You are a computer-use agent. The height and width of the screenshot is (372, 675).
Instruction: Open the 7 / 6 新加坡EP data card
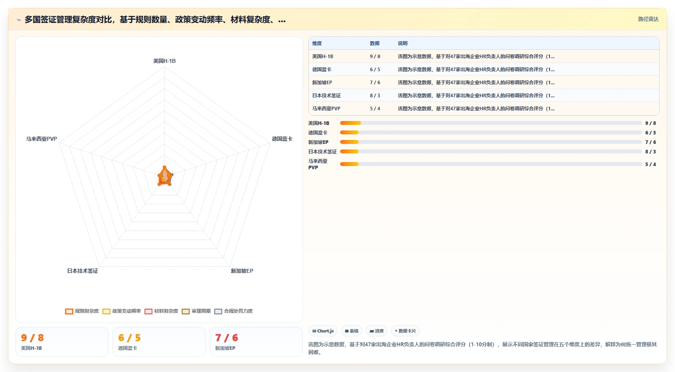(x=256, y=342)
